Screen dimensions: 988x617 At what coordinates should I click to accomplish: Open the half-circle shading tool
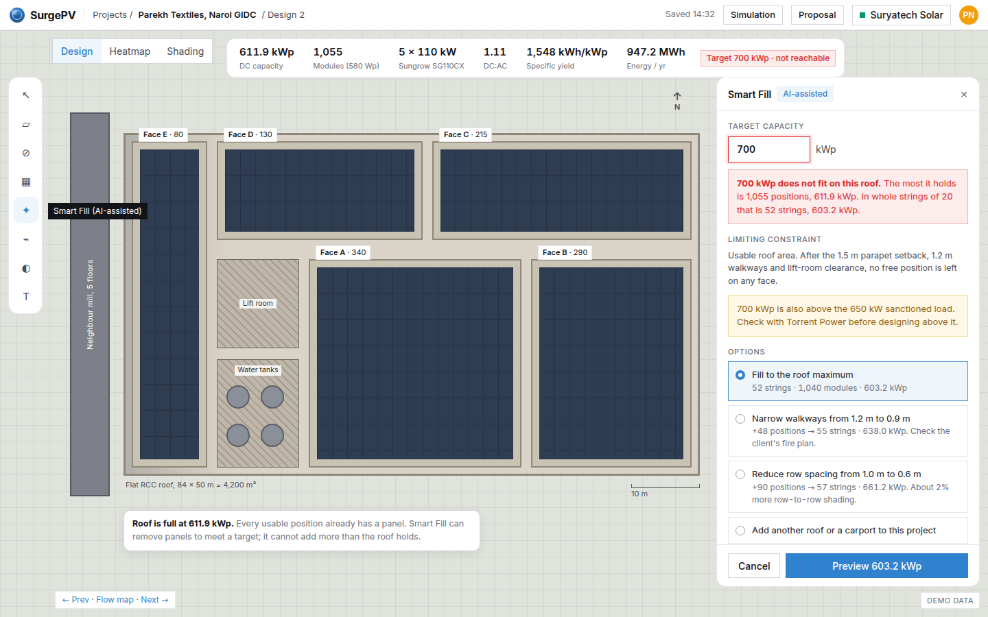tap(26, 268)
